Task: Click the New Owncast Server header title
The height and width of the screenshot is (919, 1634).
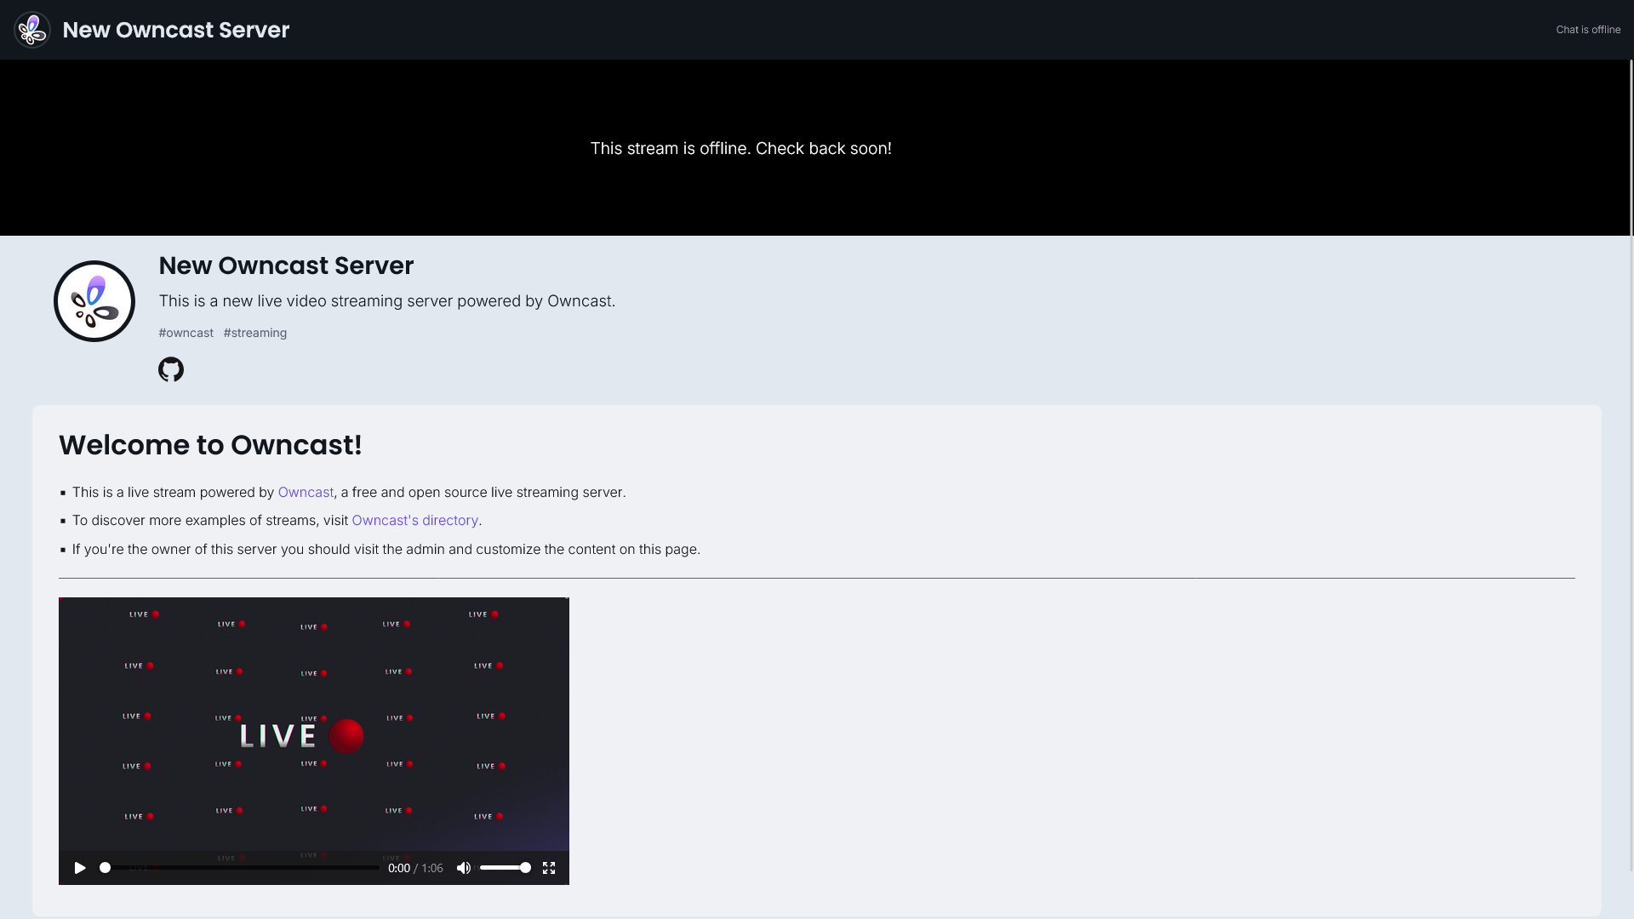Action: [176, 30]
